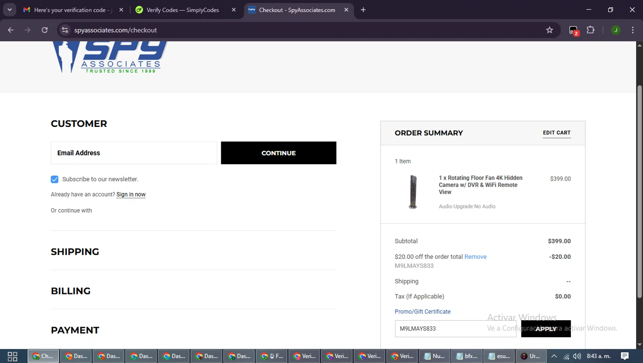Open the volume speaker tray icon

coord(577,356)
